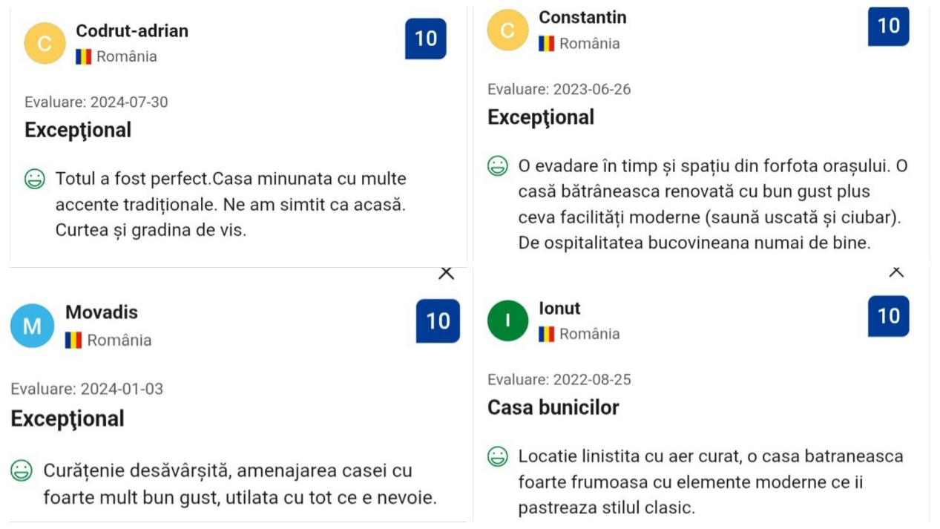Viewport: 940px width, 529px height.
Task: Click the score 10 badge for Ionut
Action: tap(889, 316)
